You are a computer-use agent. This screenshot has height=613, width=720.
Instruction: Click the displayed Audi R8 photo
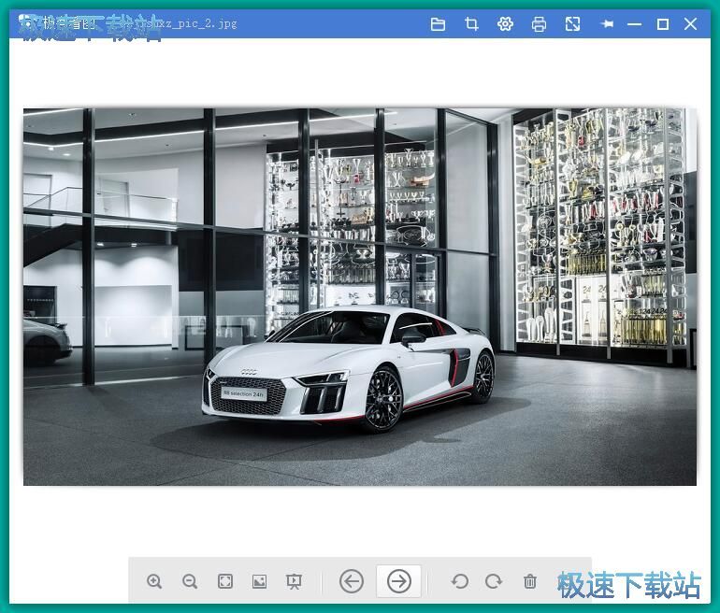(360, 296)
